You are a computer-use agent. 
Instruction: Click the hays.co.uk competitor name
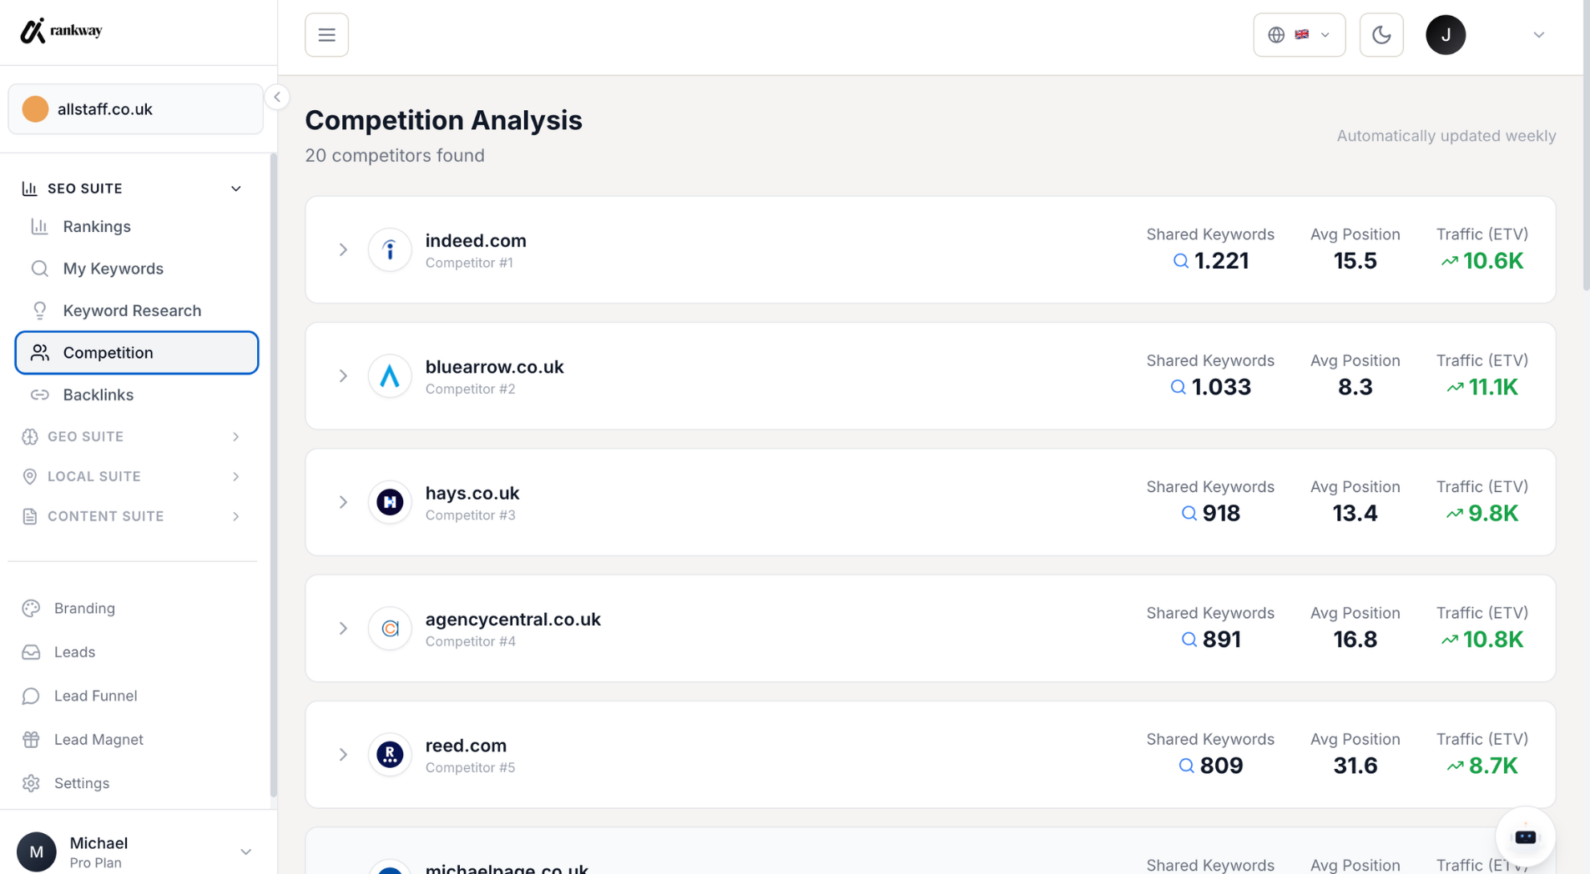pyautogui.click(x=472, y=493)
